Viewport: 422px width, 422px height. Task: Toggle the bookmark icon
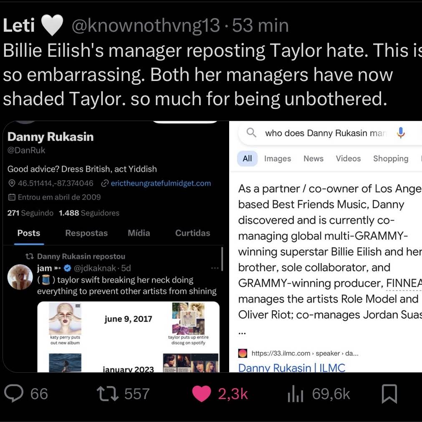click(389, 394)
